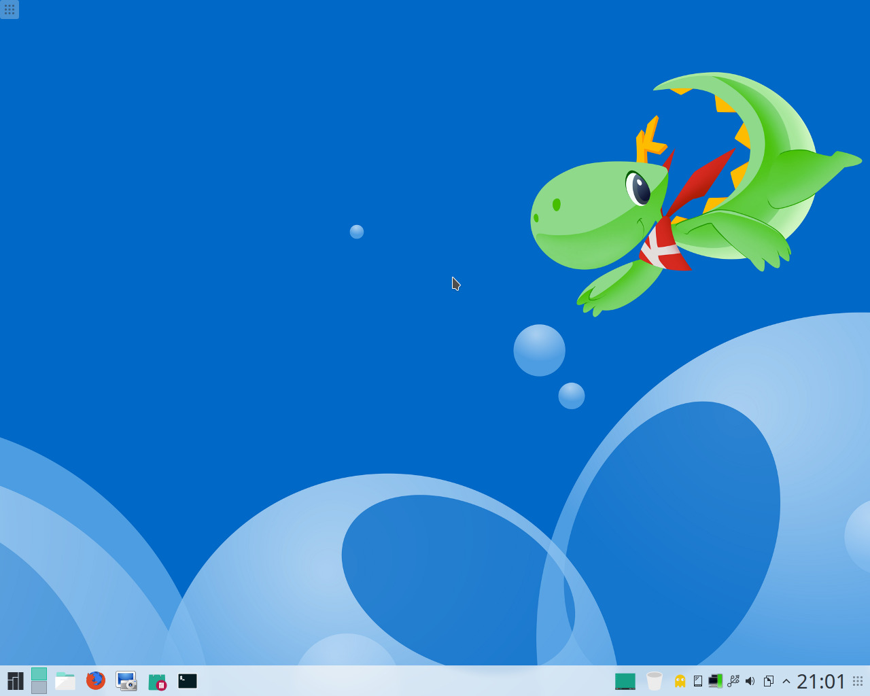Open the network connections tray icon
The height and width of the screenshot is (696, 870).
coord(715,681)
